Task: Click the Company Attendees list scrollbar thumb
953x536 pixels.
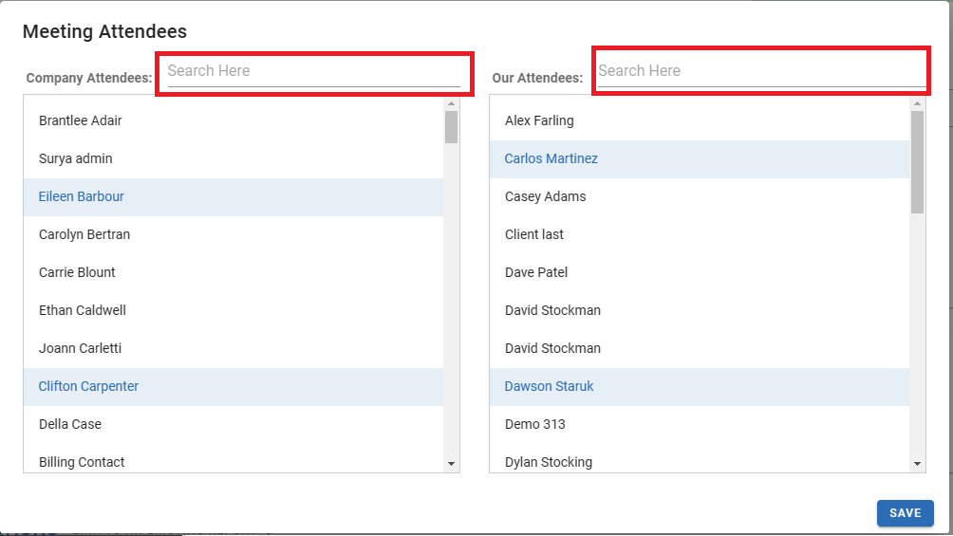Action: pyautogui.click(x=451, y=127)
